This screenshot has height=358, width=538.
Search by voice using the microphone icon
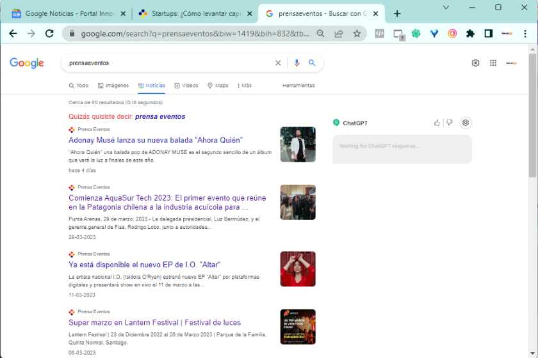click(297, 63)
